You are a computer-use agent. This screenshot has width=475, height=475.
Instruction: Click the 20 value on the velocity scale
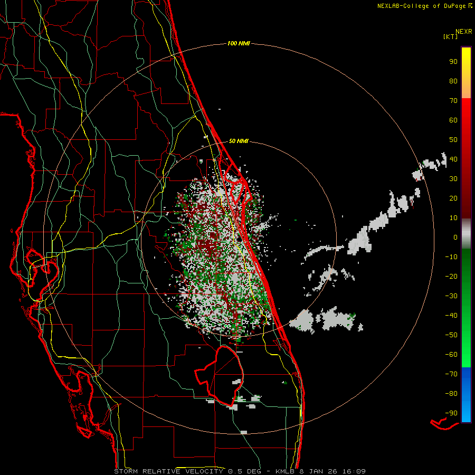[x=453, y=198]
